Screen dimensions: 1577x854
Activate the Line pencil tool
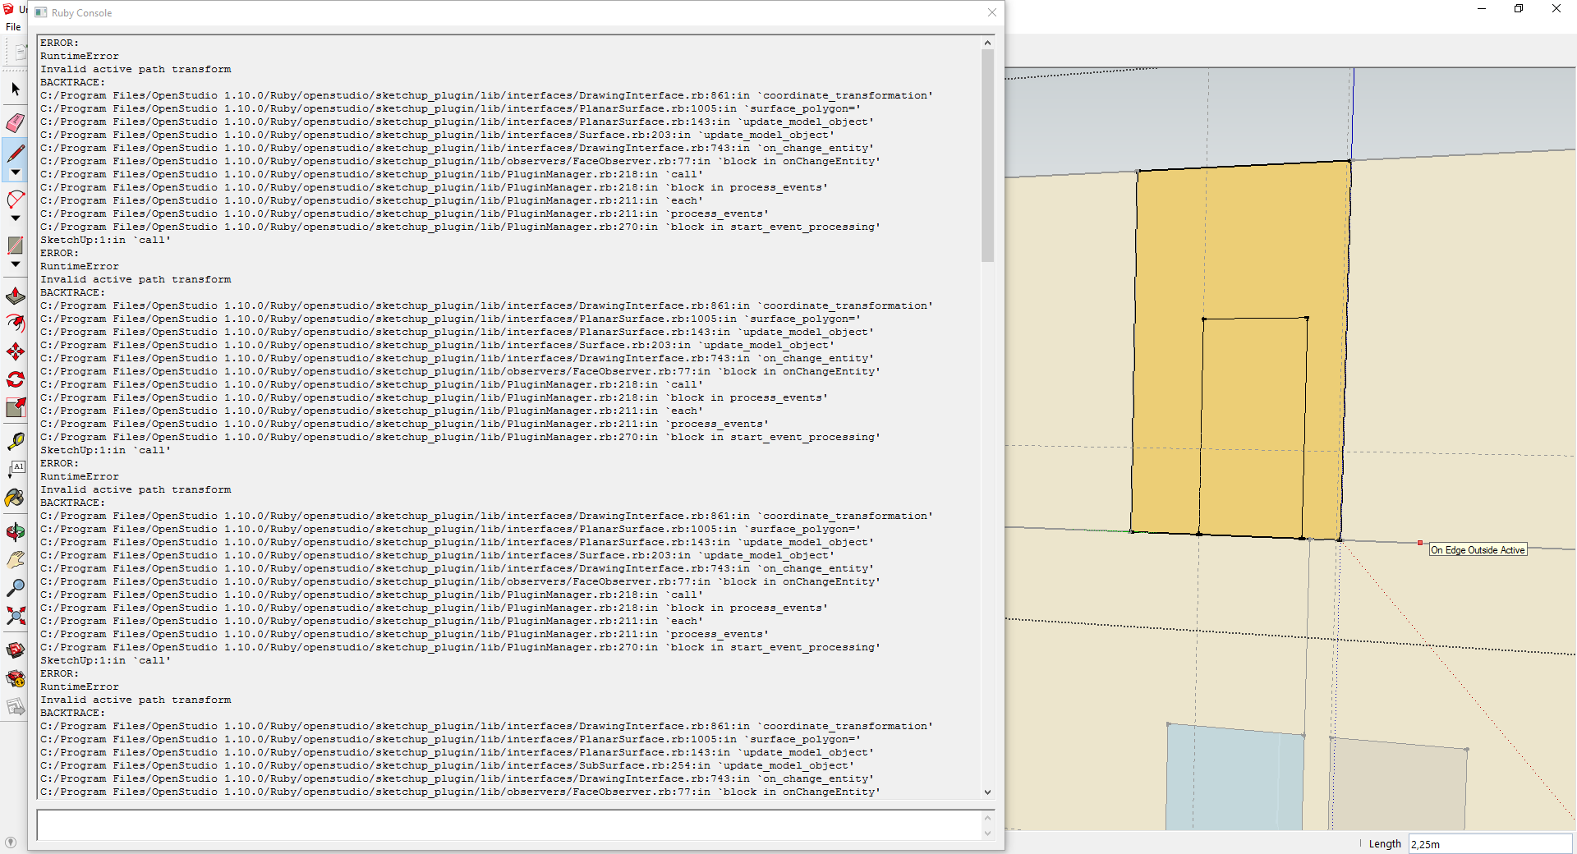pos(15,153)
